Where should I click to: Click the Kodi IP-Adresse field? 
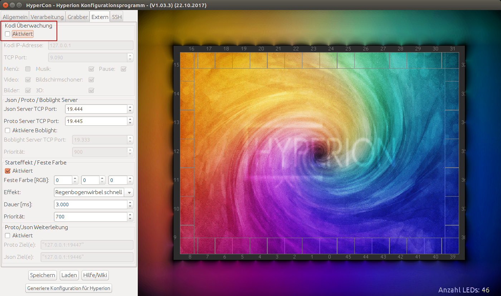(x=91, y=45)
